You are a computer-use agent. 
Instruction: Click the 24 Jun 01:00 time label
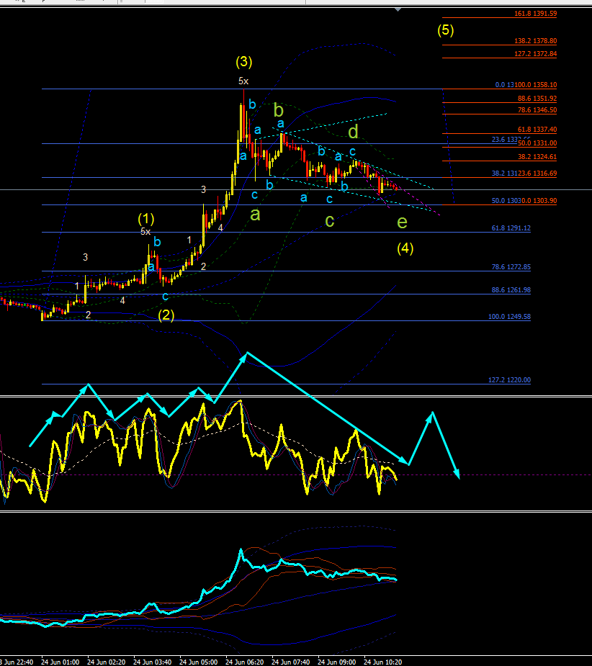coord(60,662)
